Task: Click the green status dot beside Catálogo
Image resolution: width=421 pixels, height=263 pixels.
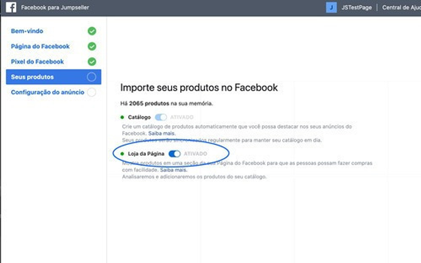Action: (x=122, y=117)
